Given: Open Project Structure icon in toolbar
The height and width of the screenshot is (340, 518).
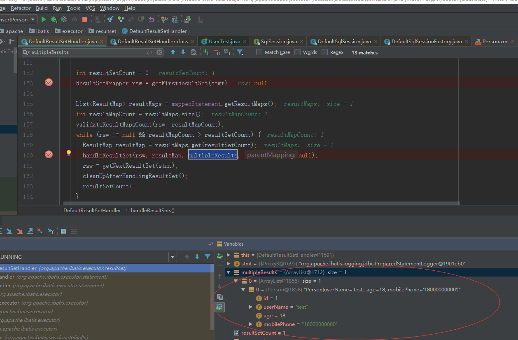Looking at the screenshot, I should [x=175, y=19].
